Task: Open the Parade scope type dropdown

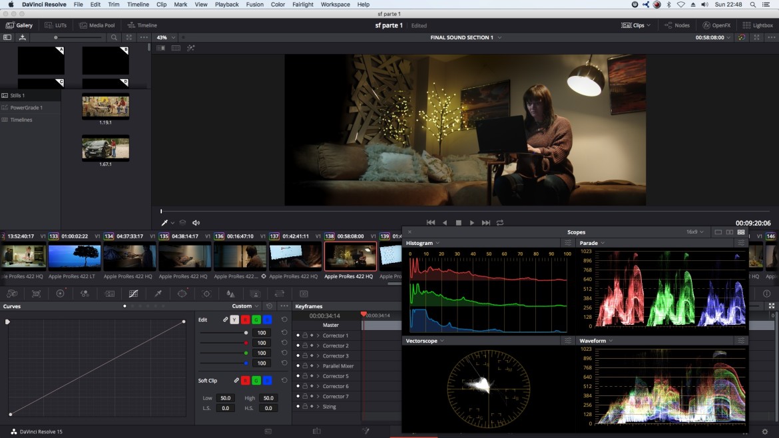Action: 592,244
